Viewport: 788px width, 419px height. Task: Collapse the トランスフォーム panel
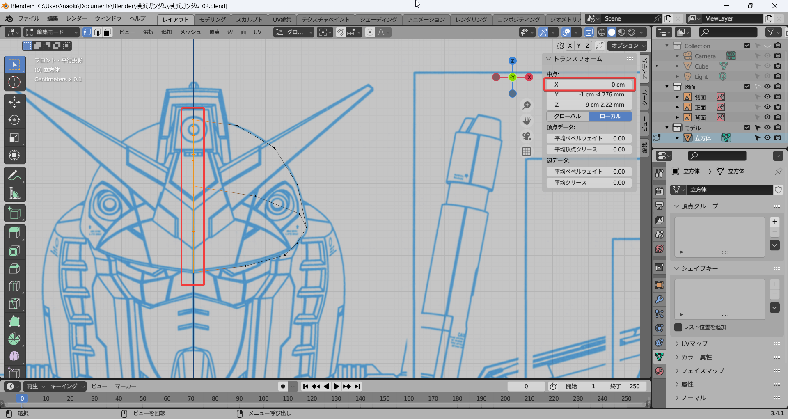[x=549, y=59]
